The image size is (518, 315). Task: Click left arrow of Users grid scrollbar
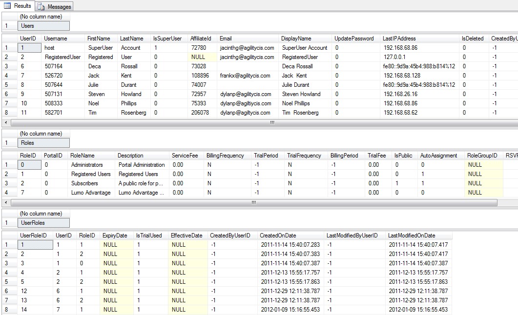click(x=6, y=123)
